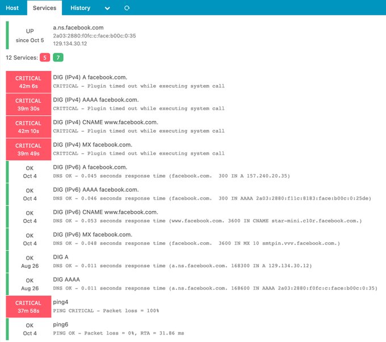
Task: Click OK Oct 4 status of ping6
Action: tap(30, 329)
